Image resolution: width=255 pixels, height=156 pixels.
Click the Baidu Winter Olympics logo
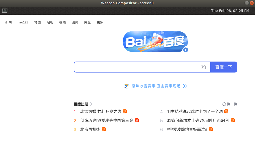[x=155, y=42]
